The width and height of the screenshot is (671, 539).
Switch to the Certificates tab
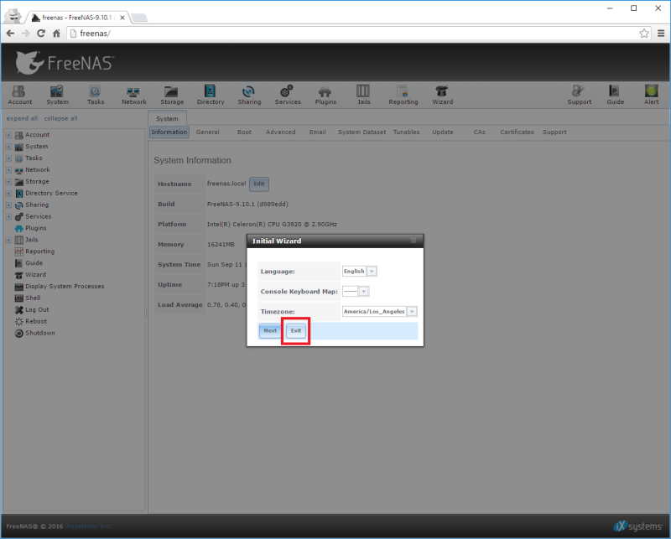point(517,132)
